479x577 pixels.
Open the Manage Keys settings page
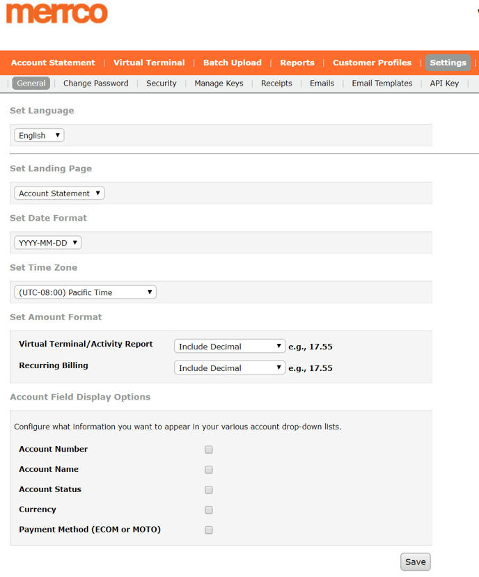pos(219,84)
